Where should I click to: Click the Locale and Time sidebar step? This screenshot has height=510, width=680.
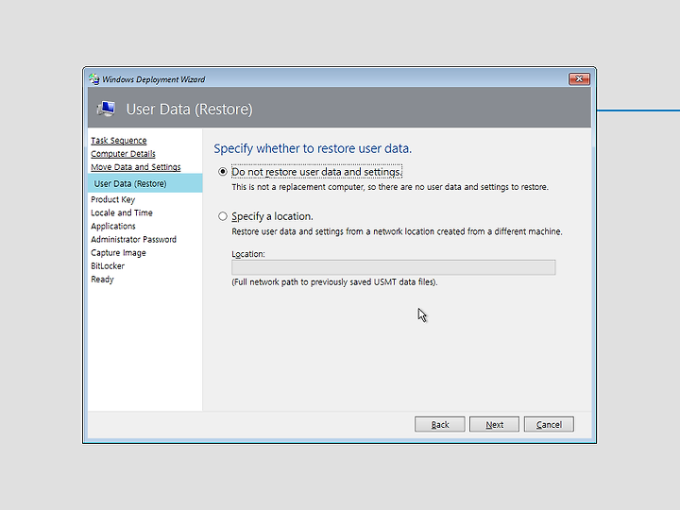(122, 212)
